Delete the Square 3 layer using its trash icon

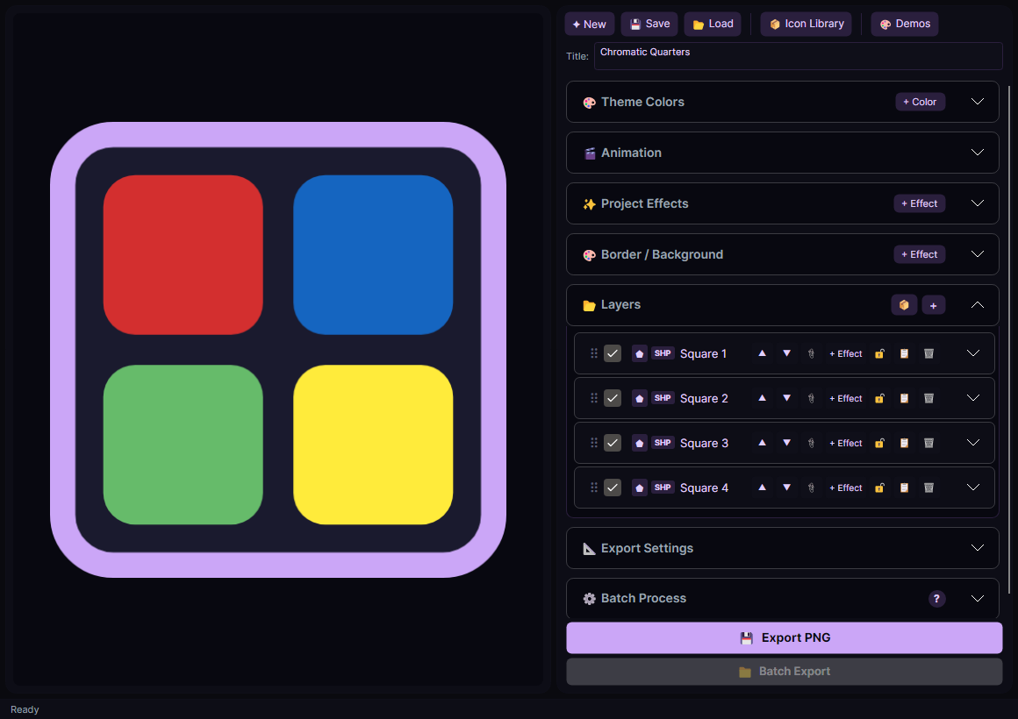(928, 443)
